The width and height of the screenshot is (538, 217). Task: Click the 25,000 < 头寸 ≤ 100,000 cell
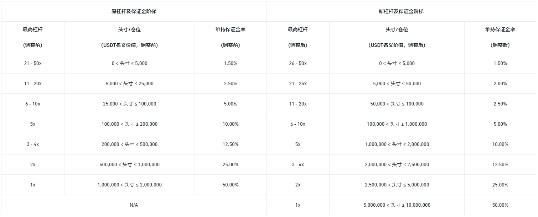coord(129,104)
